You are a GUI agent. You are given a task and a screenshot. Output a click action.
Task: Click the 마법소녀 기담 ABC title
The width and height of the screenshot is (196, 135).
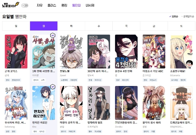[153, 71]
